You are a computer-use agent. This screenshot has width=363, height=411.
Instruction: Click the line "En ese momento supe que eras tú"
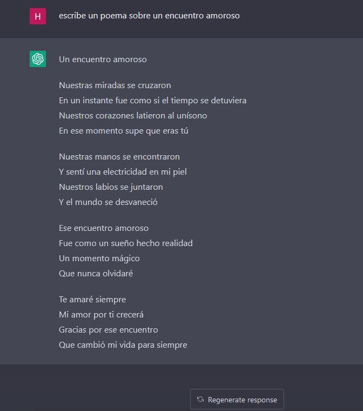124,131
